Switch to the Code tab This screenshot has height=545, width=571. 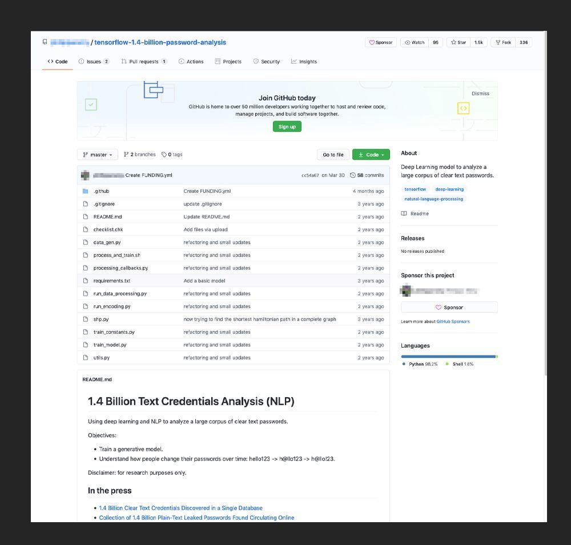pos(58,62)
